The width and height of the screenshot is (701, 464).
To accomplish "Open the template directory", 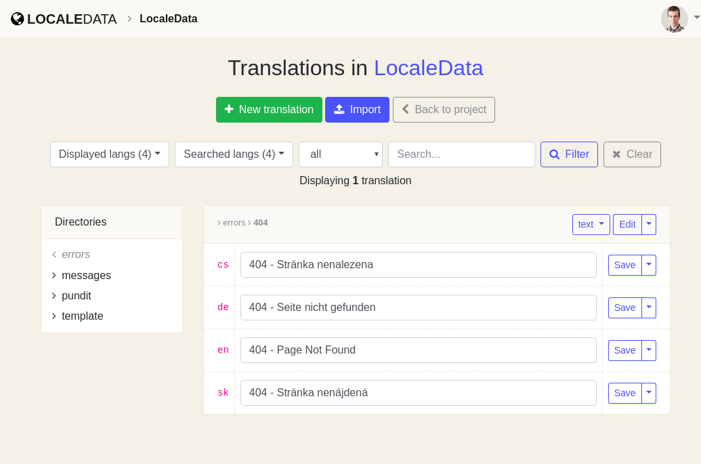I will (77, 316).
